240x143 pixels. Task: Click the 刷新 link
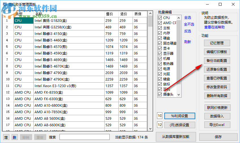[x=188, y=42]
